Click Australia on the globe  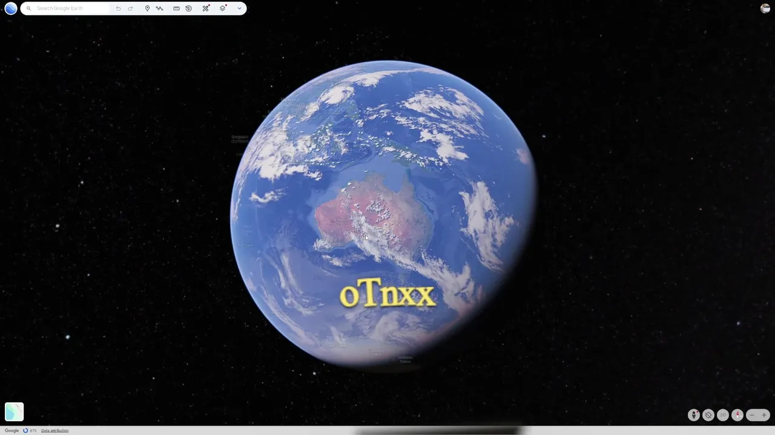point(375,214)
